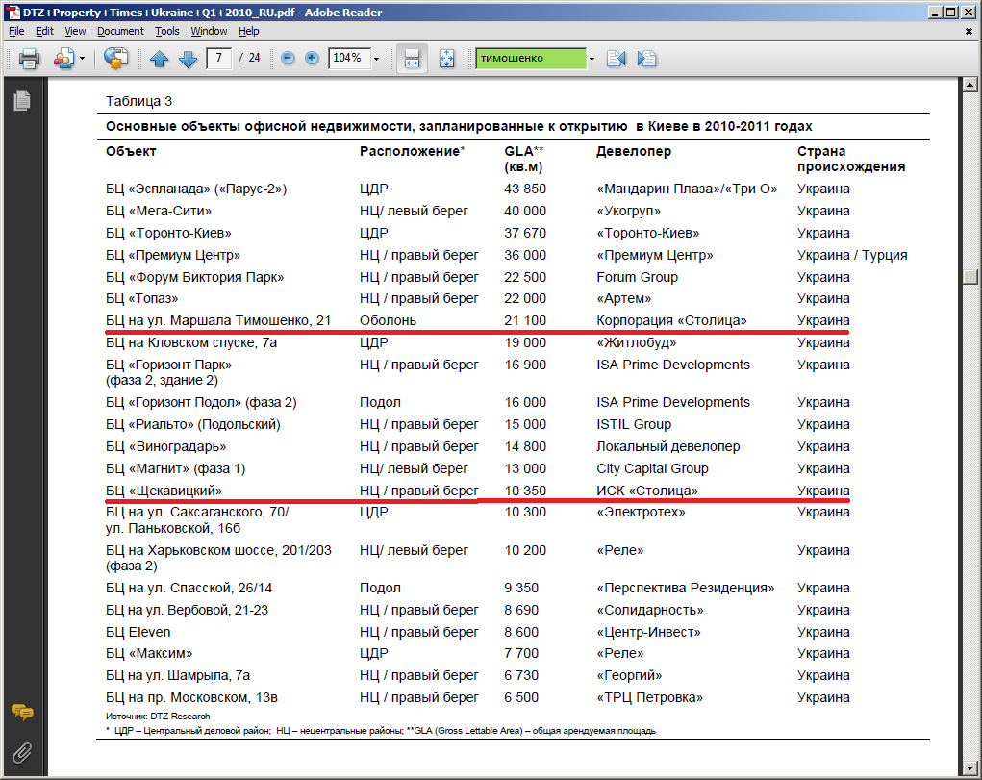Toggle fit one full page
982x780 pixels.
tap(446, 59)
